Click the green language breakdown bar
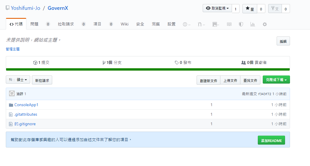Screen dimensions: 310x166 tap(148, 69)
